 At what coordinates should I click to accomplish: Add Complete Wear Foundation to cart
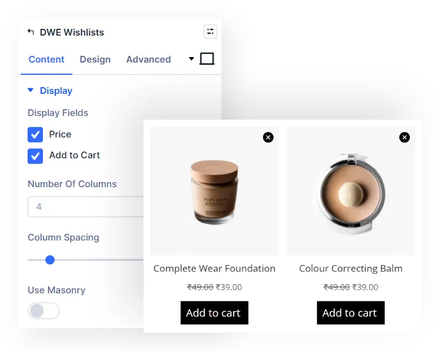214,313
